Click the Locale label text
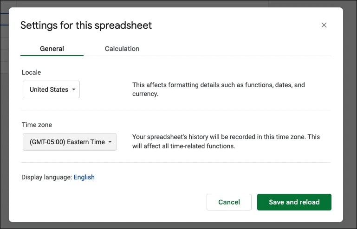This screenshot has height=229, width=357. [x=32, y=72]
